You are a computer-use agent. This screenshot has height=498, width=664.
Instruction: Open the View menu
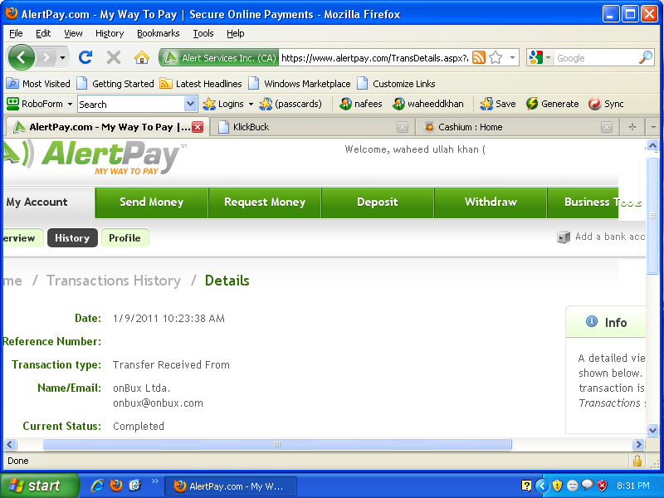point(73,33)
